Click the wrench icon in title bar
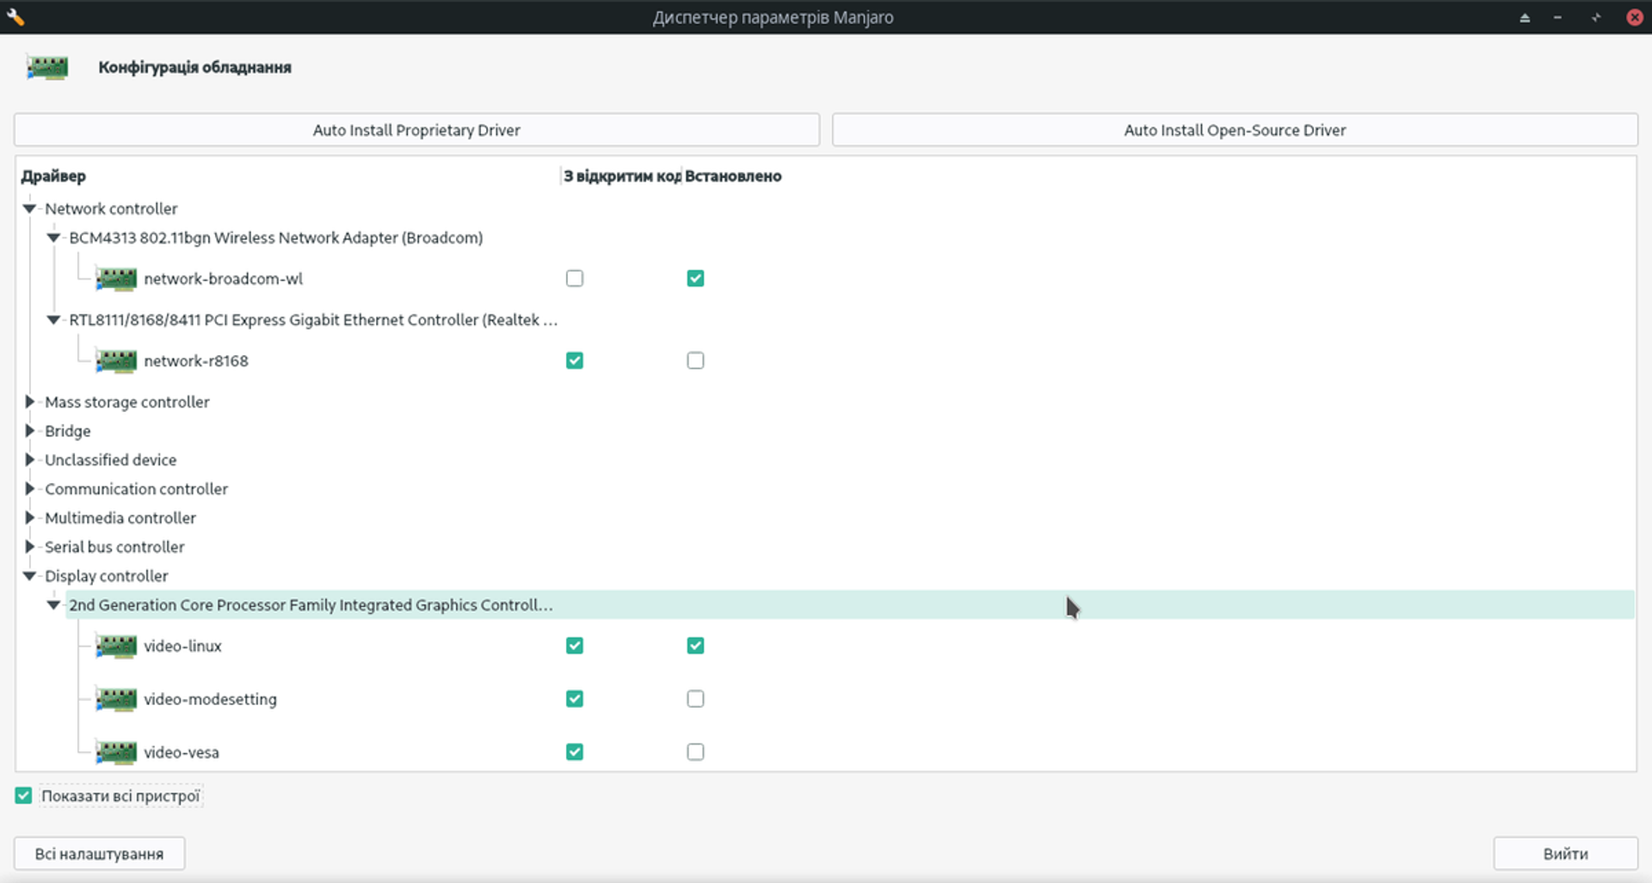The width and height of the screenshot is (1652, 883). pos(15,16)
